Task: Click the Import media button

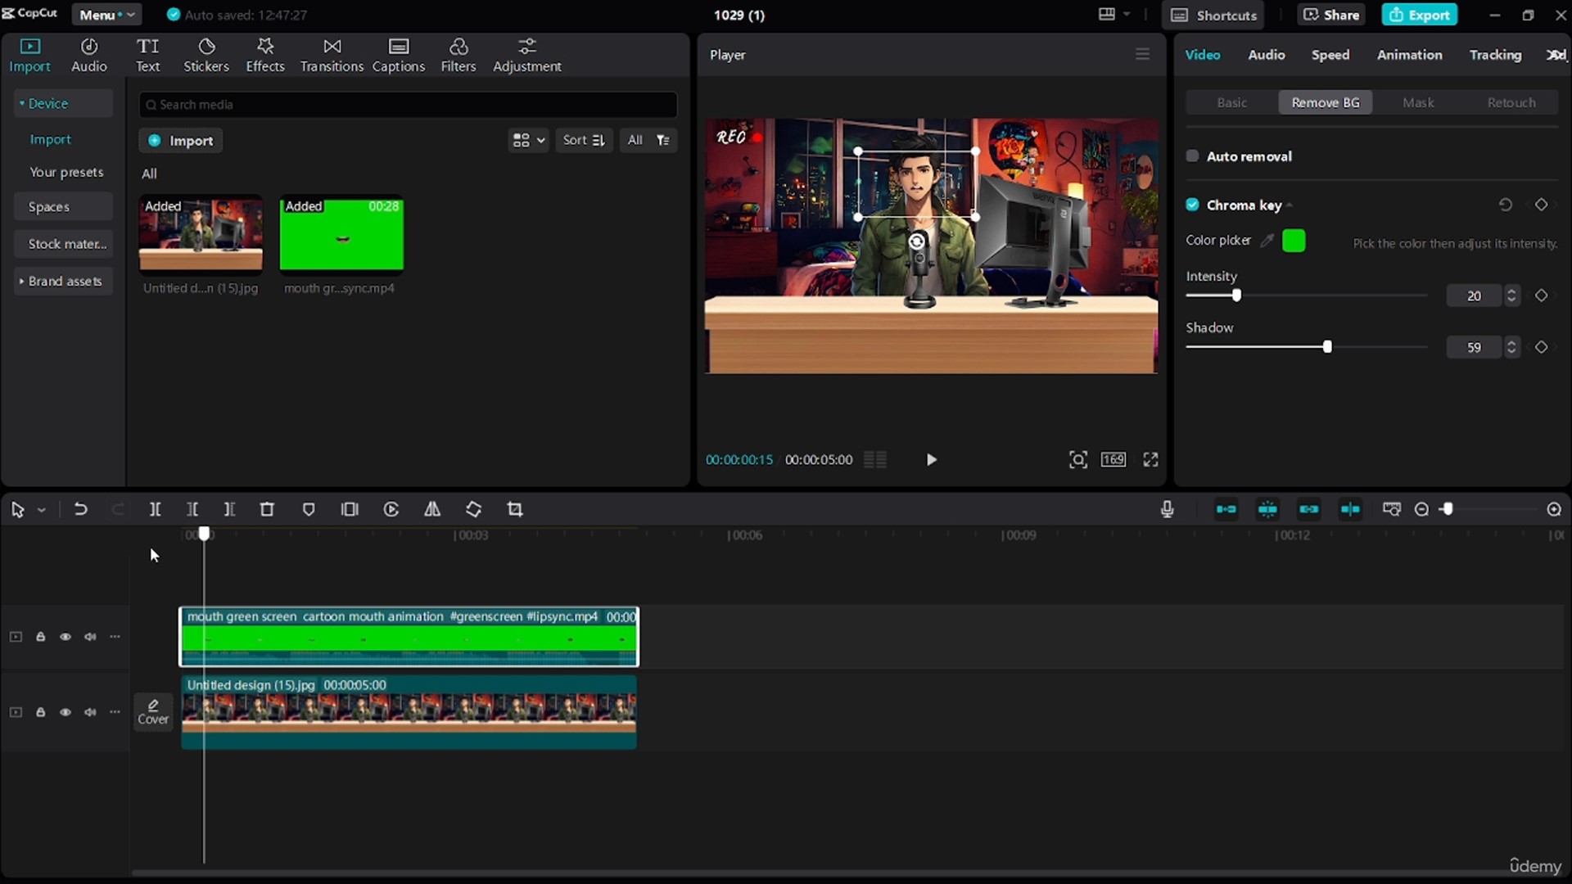Action: point(180,140)
